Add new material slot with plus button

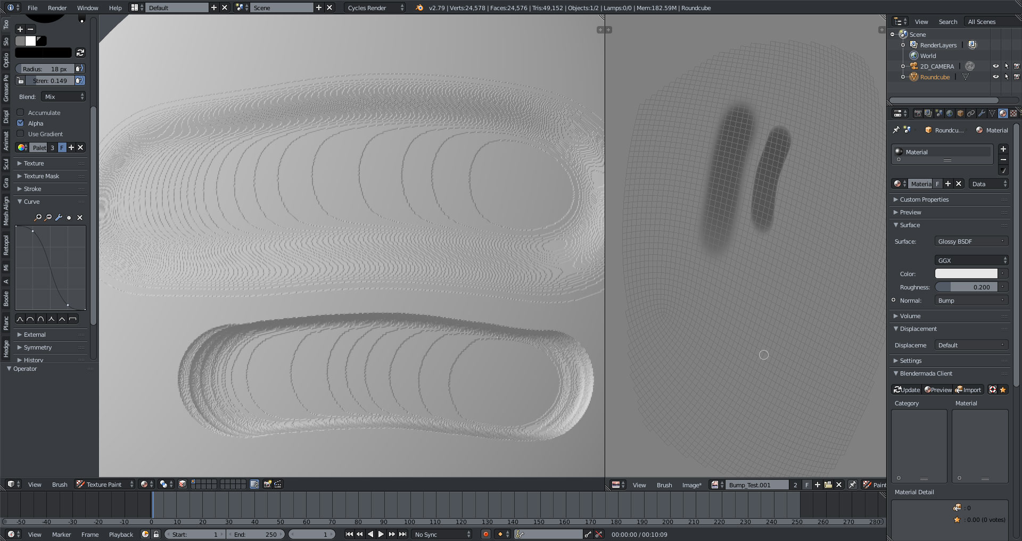[x=1003, y=149]
